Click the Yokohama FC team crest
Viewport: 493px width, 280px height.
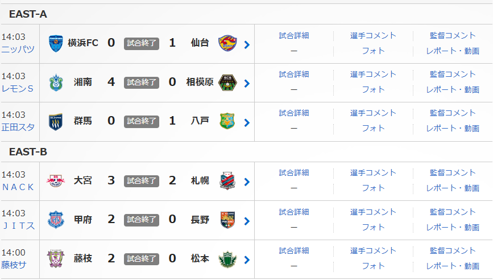pos(56,43)
